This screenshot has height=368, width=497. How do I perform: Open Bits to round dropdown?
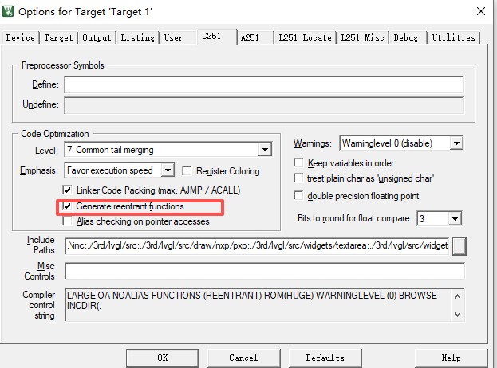pos(455,218)
